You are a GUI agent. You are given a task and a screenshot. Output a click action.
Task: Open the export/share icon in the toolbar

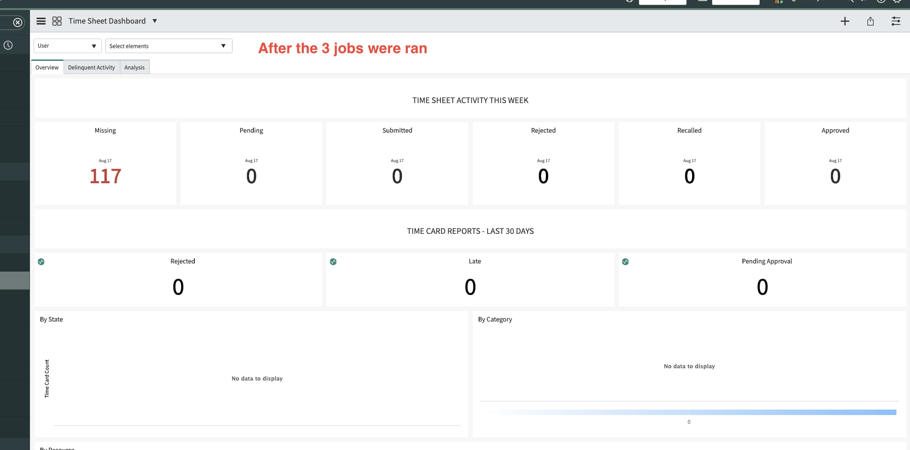coord(870,21)
